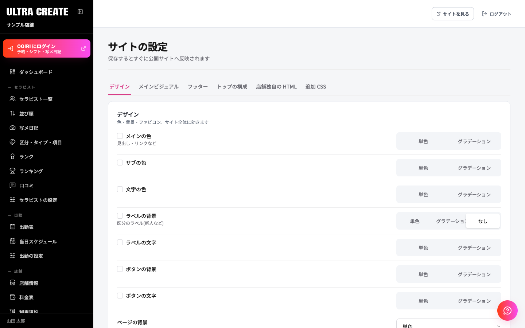
Task: Click the ranking trophy icon
Action: (x=12, y=171)
